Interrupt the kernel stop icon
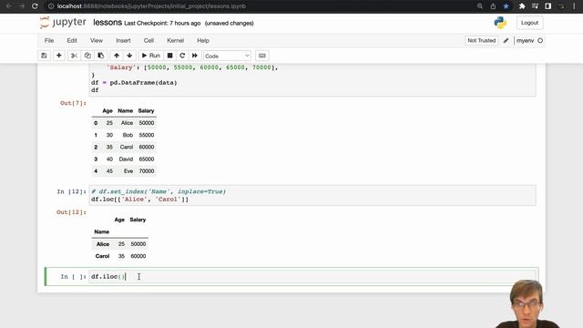583x328 pixels. pos(170,56)
